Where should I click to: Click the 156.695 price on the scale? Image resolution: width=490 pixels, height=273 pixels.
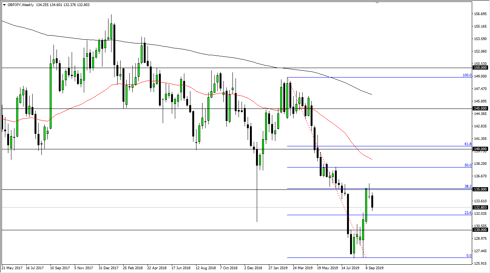point(480,14)
